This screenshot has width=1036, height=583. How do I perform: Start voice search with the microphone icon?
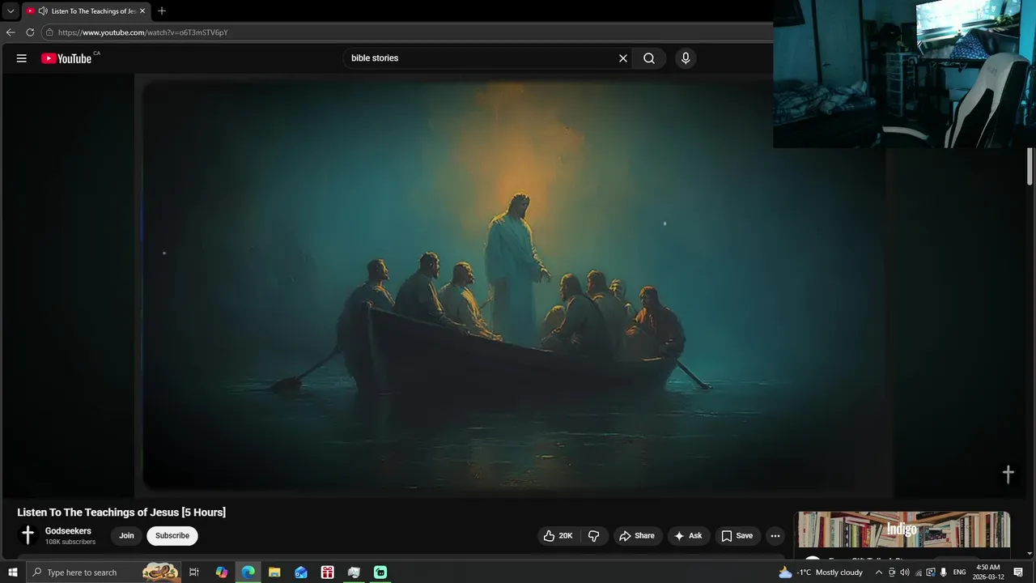tap(686, 58)
